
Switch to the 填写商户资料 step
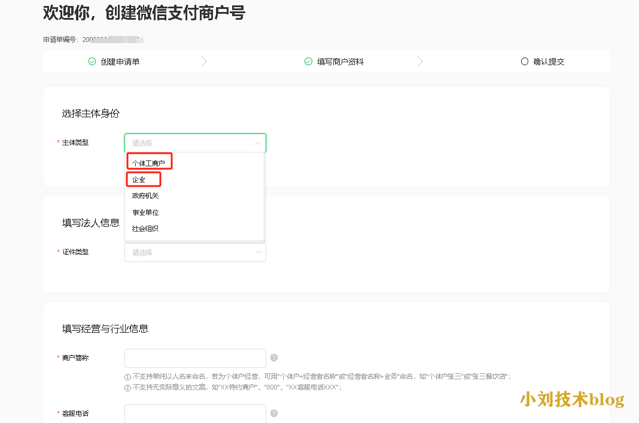pyautogui.click(x=340, y=62)
